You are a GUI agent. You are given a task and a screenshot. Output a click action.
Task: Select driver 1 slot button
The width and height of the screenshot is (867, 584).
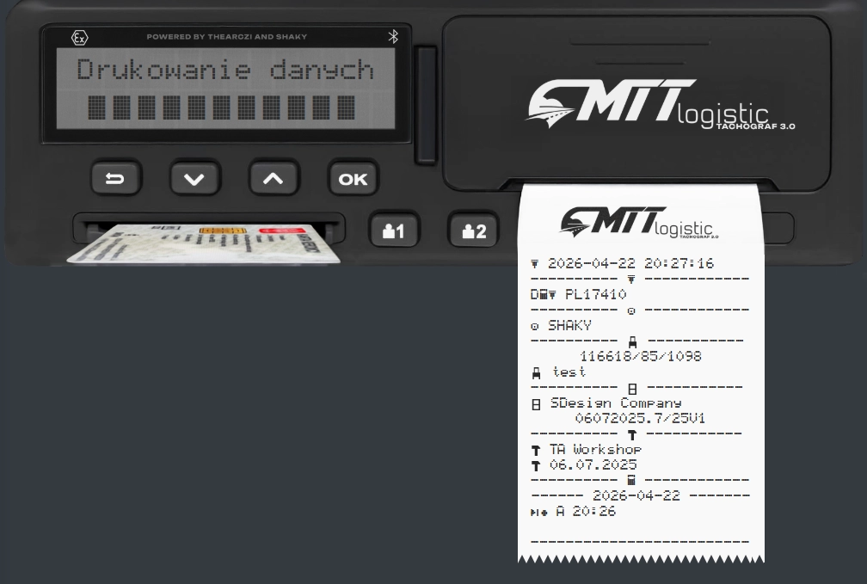(394, 230)
